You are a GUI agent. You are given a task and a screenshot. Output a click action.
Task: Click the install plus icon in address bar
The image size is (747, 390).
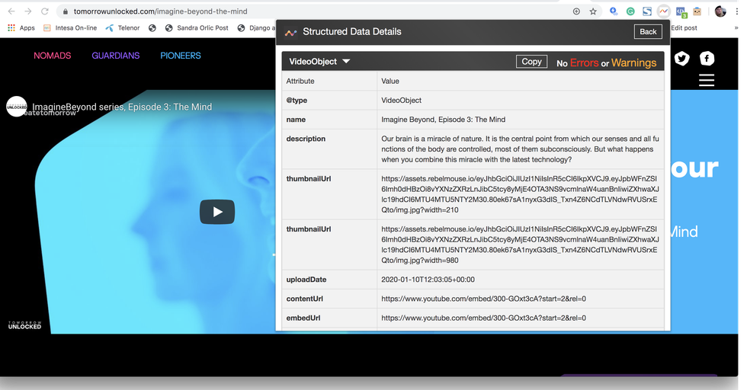(576, 11)
